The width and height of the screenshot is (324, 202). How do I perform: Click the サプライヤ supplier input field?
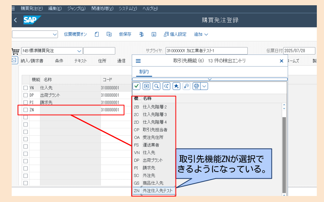pos(207,51)
